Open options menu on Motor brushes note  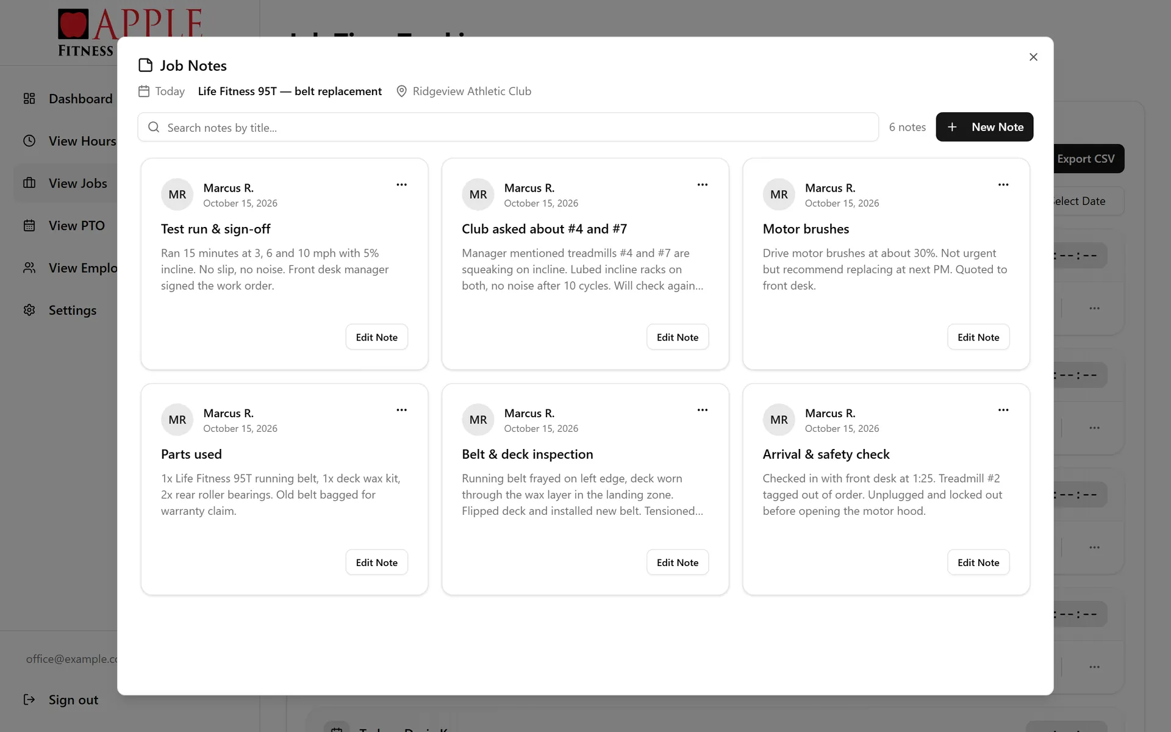pyautogui.click(x=1003, y=185)
